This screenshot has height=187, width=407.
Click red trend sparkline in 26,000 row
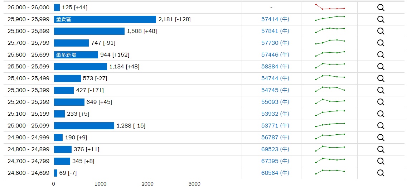coord(330,7)
